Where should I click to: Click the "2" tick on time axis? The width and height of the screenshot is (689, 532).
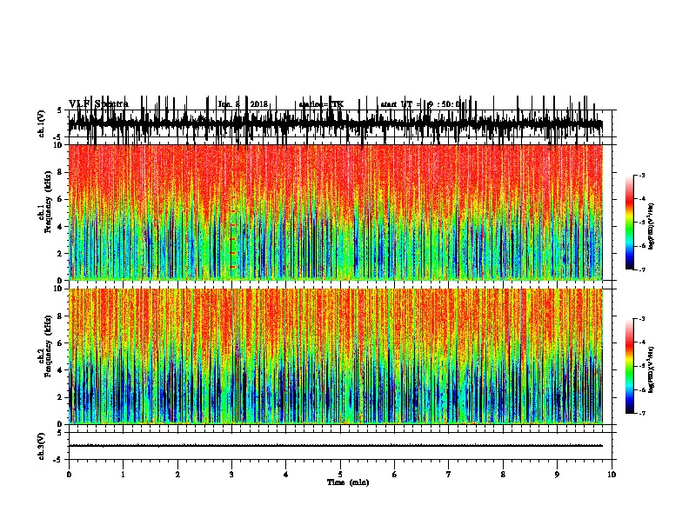(x=177, y=475)
